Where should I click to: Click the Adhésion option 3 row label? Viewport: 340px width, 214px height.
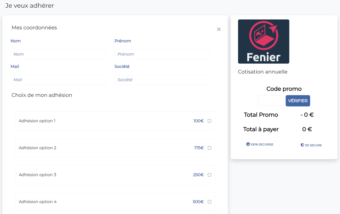[38, 175]
